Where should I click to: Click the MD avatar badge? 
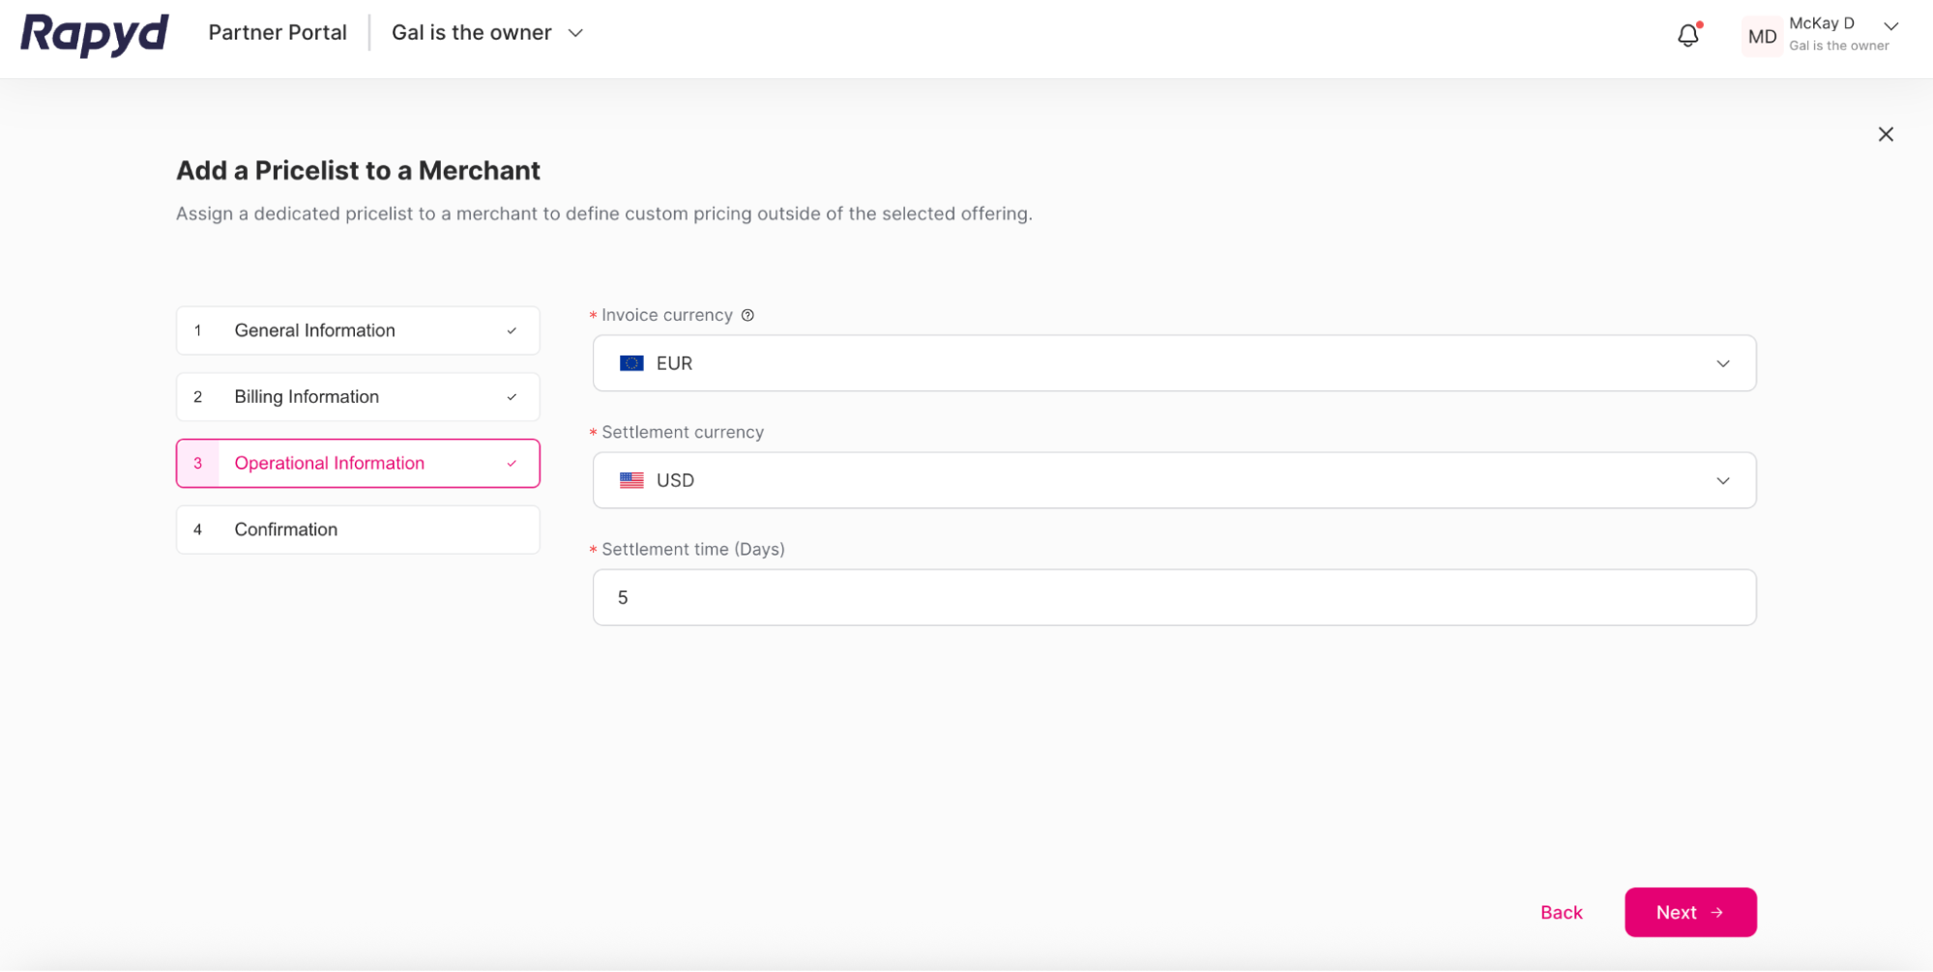click(1762, 36)
